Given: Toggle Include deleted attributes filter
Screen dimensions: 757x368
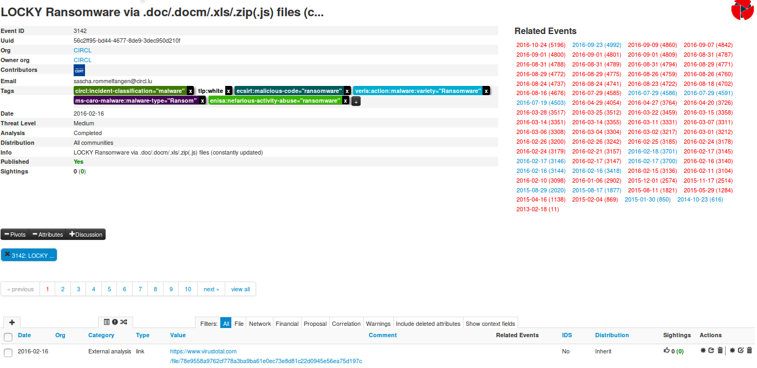Looking at the screenshot, I should 428,324.
